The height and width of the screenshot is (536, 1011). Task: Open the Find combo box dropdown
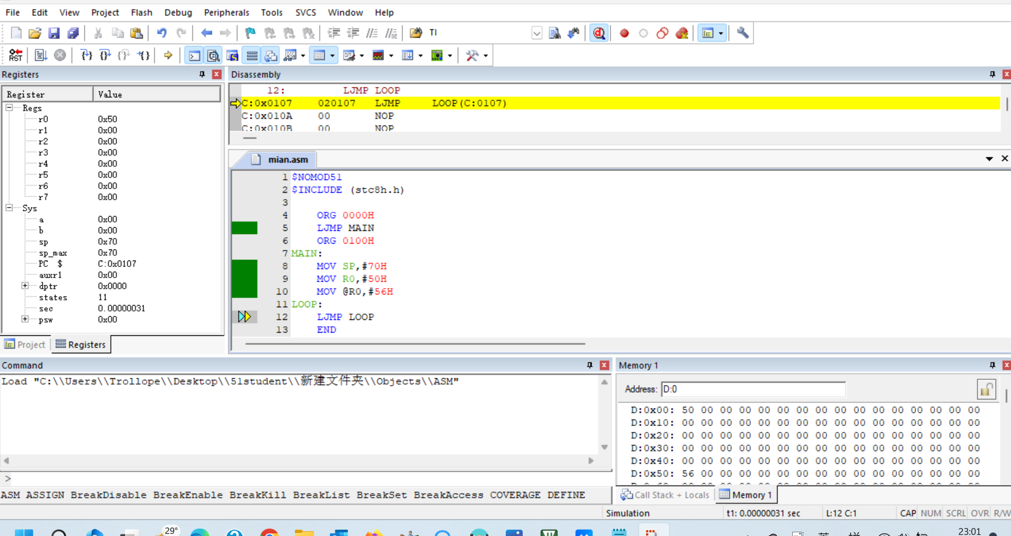click(536, 33)
